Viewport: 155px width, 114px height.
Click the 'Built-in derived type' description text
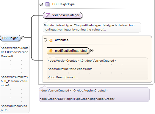[x=90, y=28]
